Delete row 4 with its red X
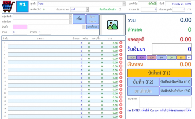 [x=121, y=54]
